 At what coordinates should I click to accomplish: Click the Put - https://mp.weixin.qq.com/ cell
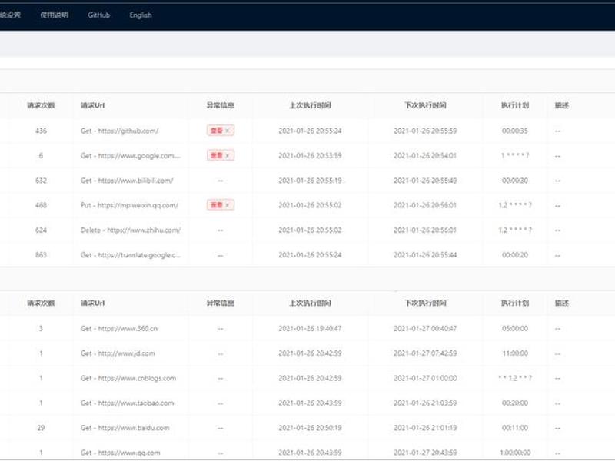point(129,205)
